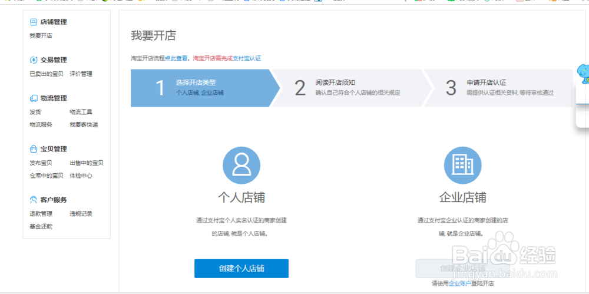Click the 物流管理 truck icon
Image resolution: width=589 pixels, height=294 pixels.
pyautogui.click(x=34, y=98)
